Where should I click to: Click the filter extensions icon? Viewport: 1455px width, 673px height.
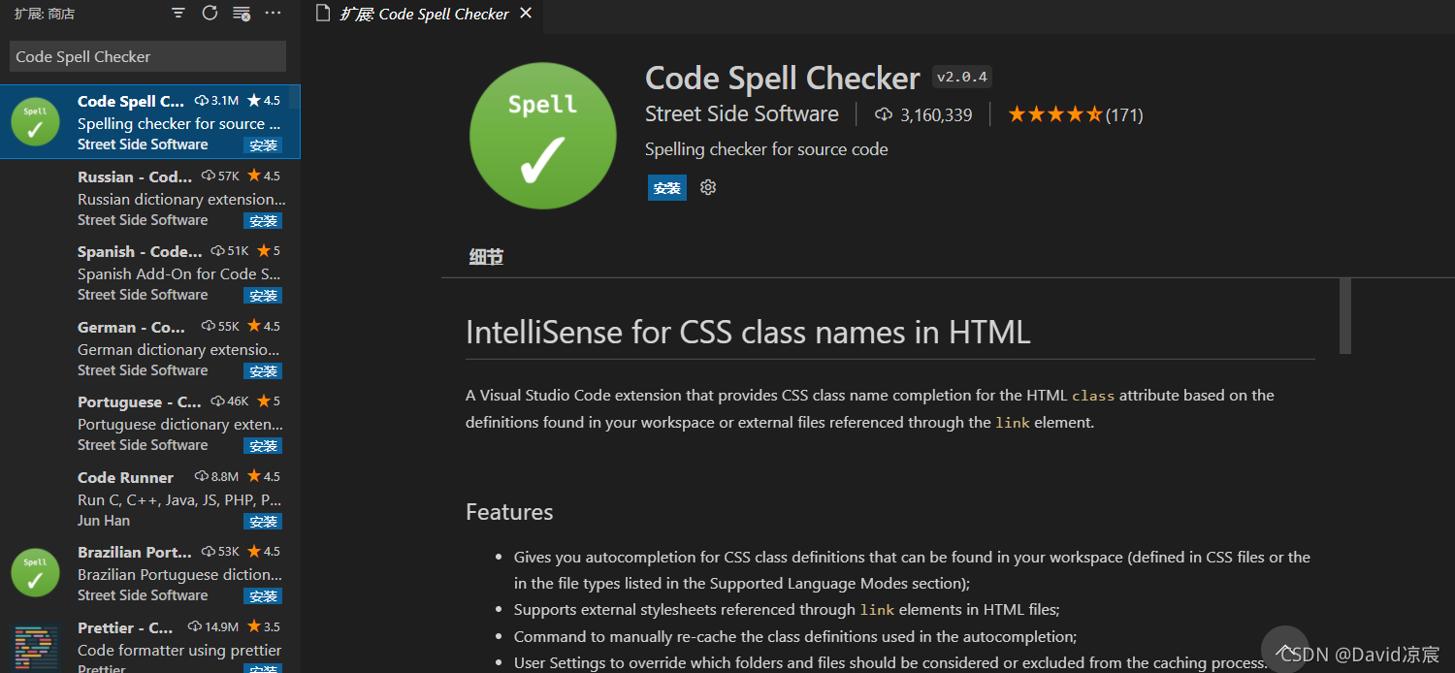[x=178, y=14]
